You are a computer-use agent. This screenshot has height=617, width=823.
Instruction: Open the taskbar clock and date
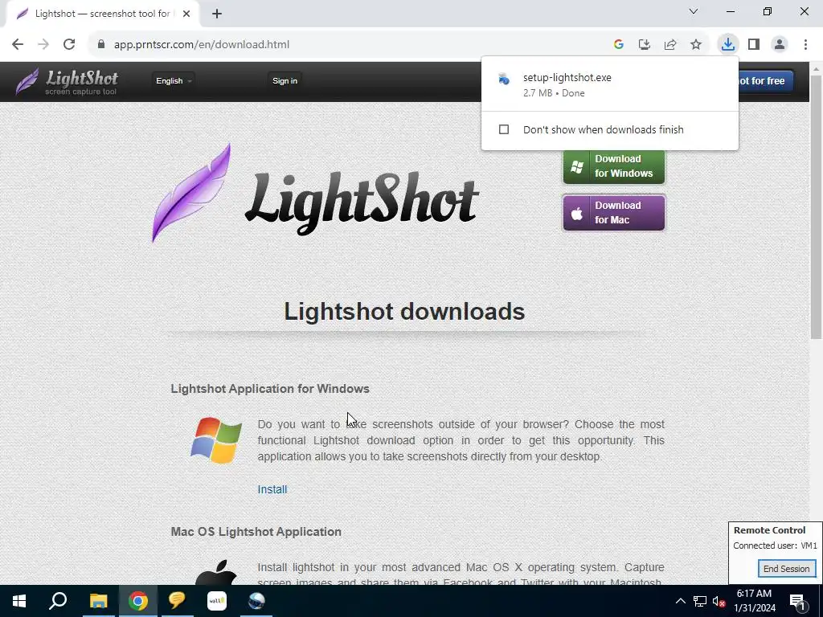(x=754, y=601)
